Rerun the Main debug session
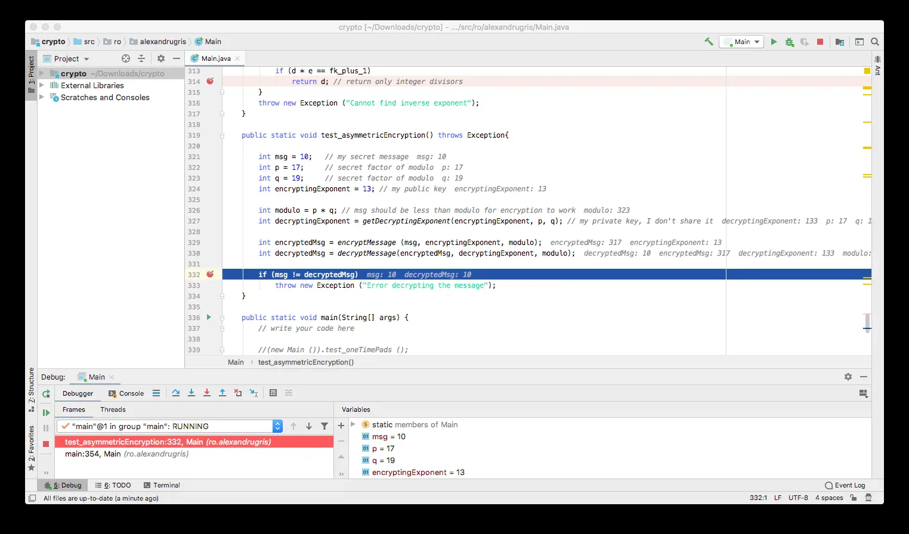Screen dimensions: 909x534 46,394
